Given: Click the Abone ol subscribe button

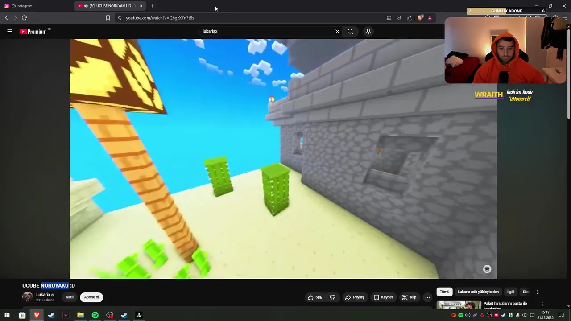Looking at the screenshot, I should [x=91, y=297].
